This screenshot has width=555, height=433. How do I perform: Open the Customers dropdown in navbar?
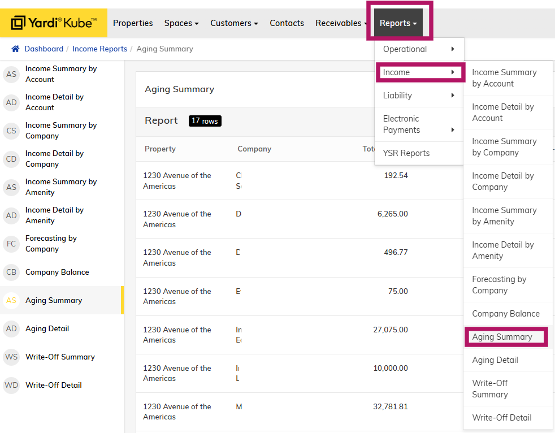(234, 23)
